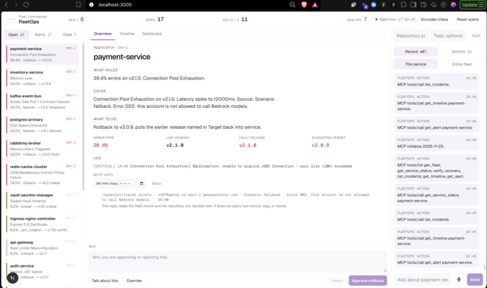Open Leo AI sparkle icon
The width and height of the screenshot is (487, 288).
pos(433,5)
